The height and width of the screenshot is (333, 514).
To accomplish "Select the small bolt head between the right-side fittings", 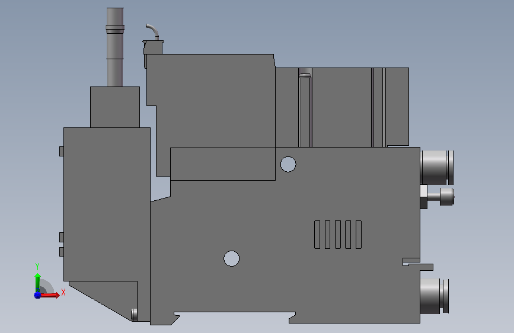I will coord(446,197).
